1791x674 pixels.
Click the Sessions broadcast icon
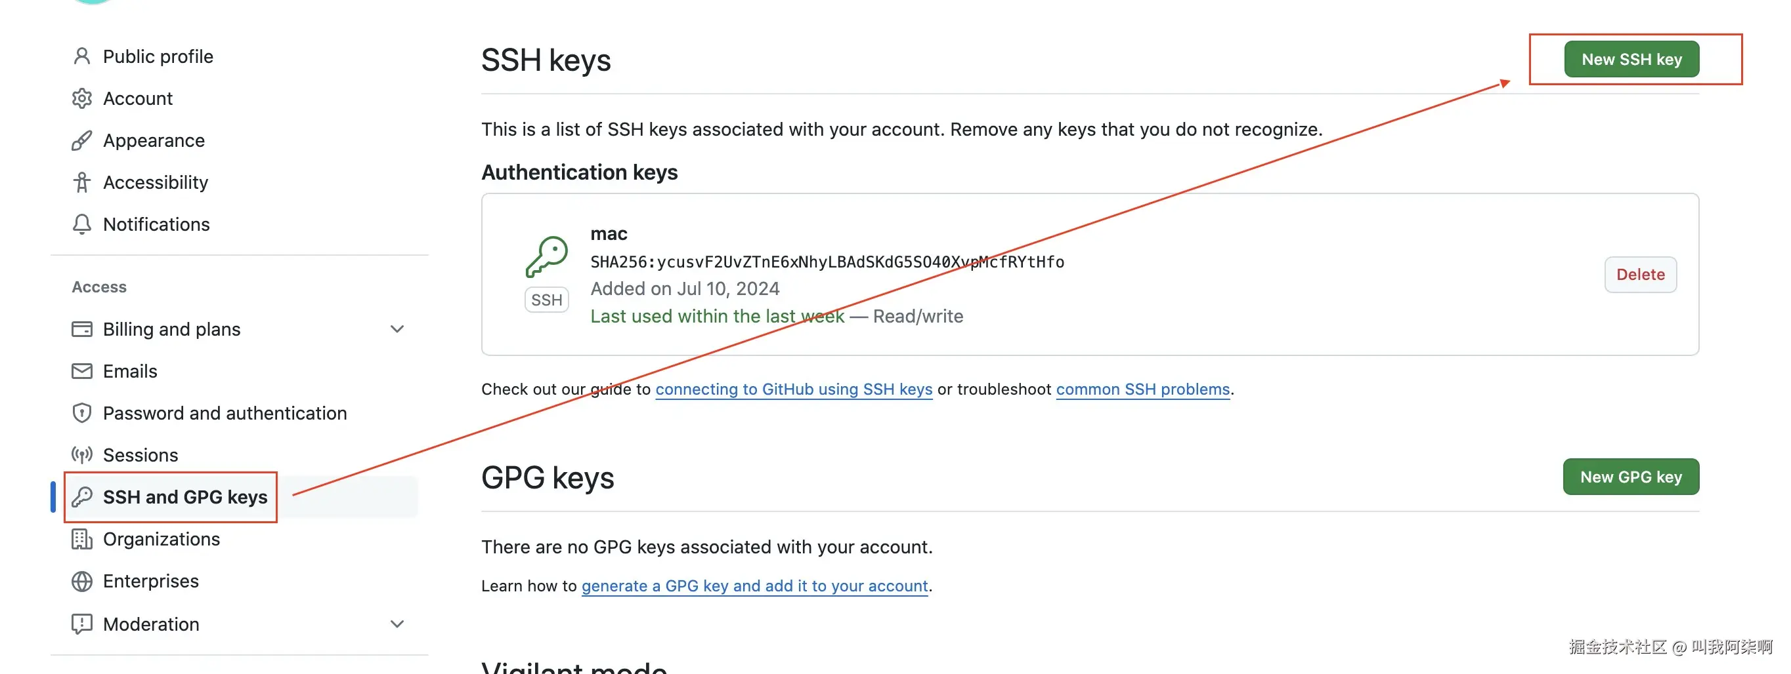82,456
